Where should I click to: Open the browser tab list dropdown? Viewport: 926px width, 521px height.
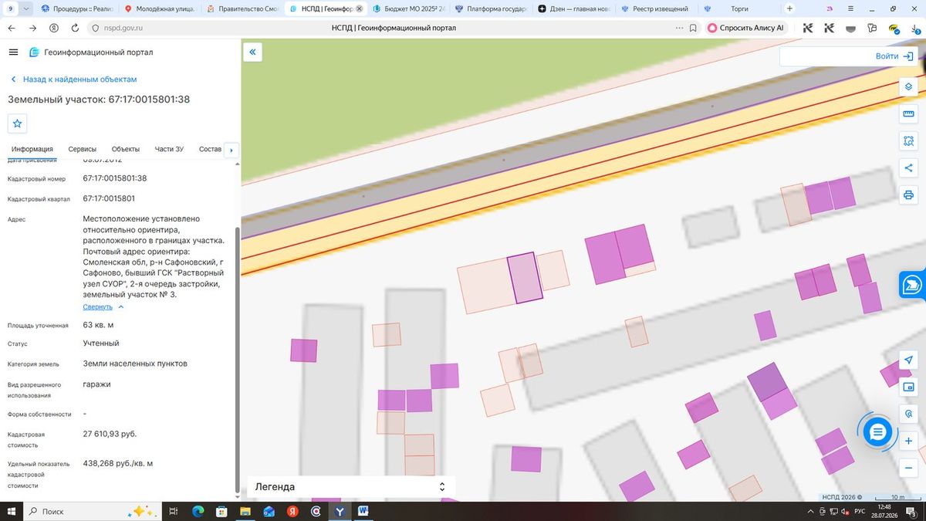pyautogui.click(x=26, y=8)
